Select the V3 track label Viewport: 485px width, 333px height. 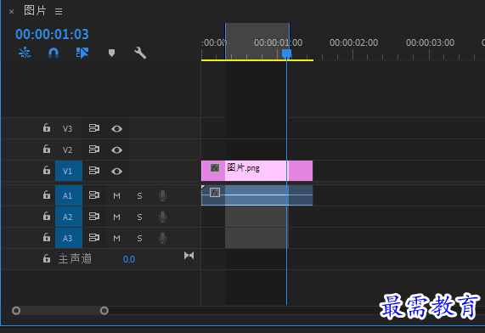(x=67, y=129)
